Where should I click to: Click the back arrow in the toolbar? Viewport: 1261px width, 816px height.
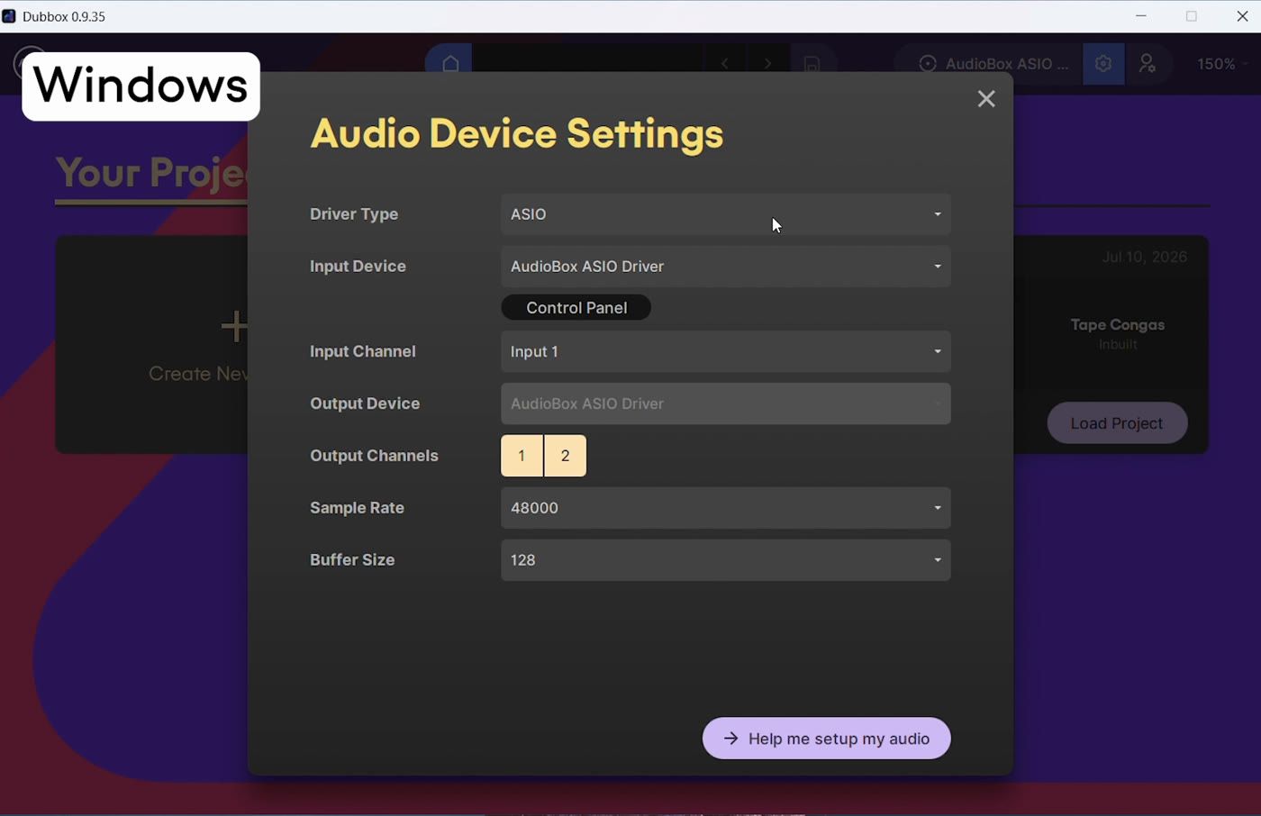pos(725,64)
